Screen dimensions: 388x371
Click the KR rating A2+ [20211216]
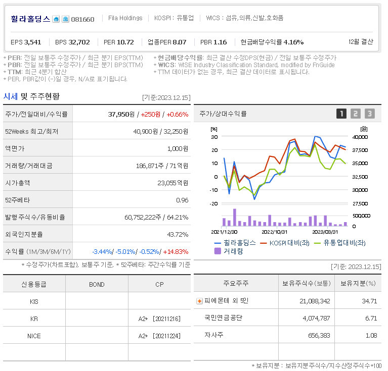pyautogui.click(x=159, y=319)
